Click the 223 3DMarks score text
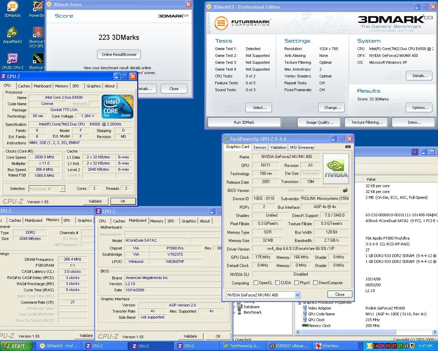 (119, 37)
